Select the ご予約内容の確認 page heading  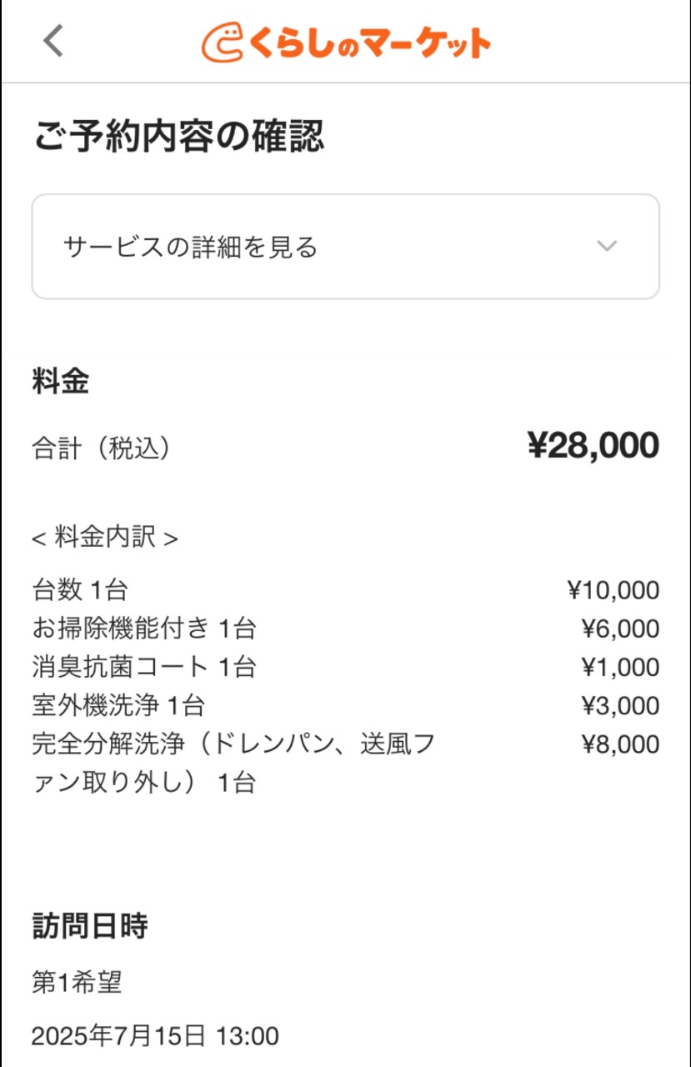[178, 136]
